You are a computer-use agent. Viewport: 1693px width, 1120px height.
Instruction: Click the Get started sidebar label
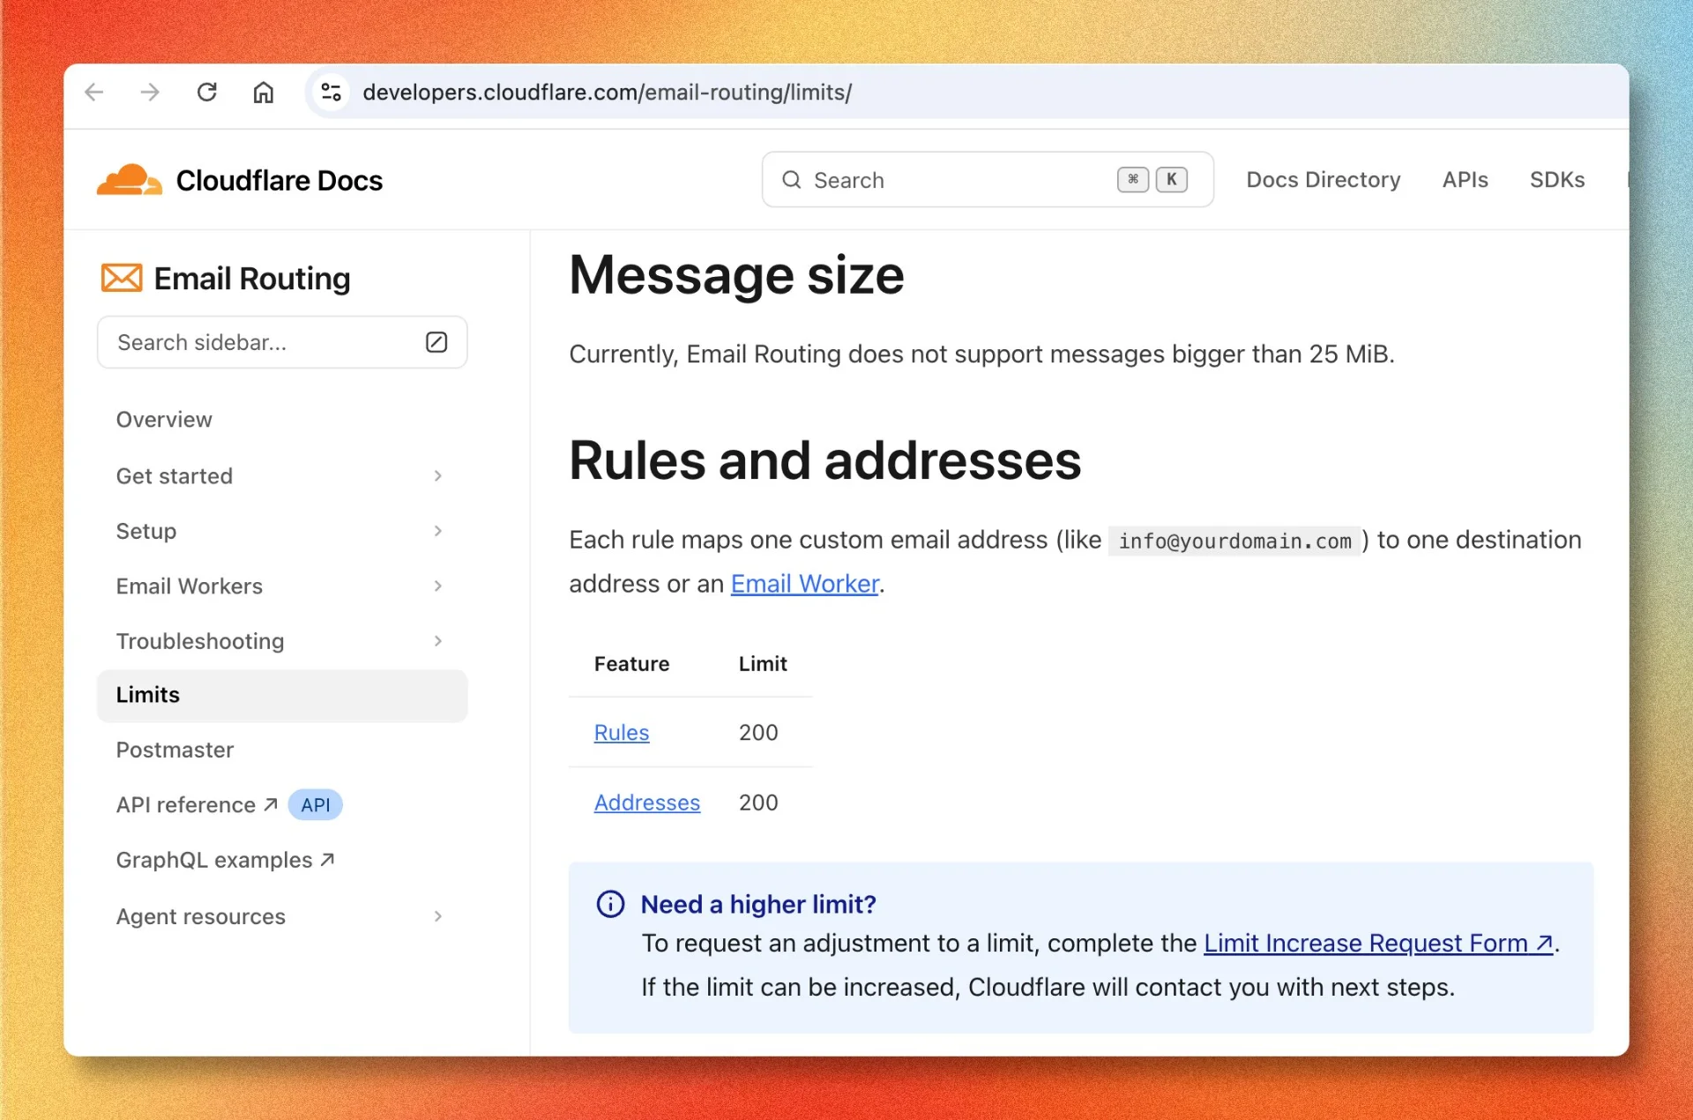pos(175,476)
